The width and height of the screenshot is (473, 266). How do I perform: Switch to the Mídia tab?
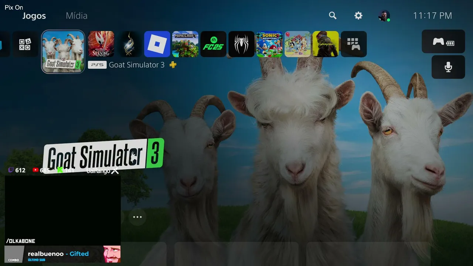[76, 16]
